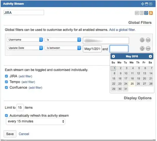The height and width of the screenshot is (141, 157).
Task: Click the Limit to items field
Action: 20,107
